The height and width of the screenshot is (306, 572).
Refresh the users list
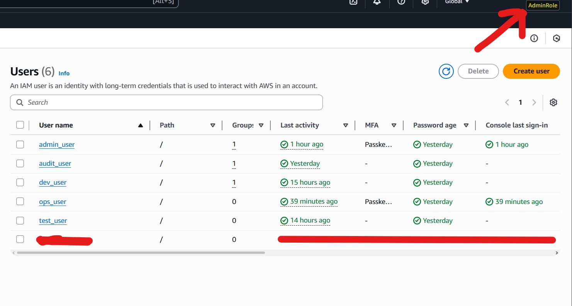click(446, 71)
